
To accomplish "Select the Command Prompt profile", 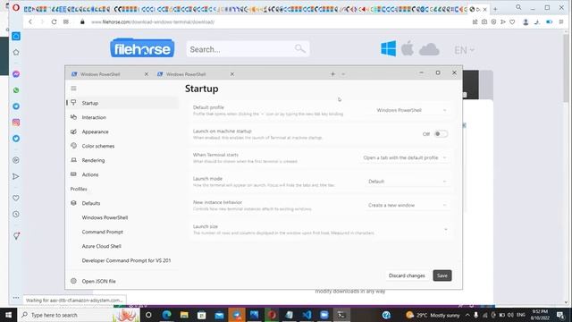I will (122, 232).
